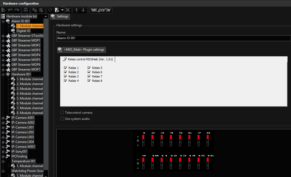Click the add new hardware module icon
291x177 pixels.
(x=57, y=10)
